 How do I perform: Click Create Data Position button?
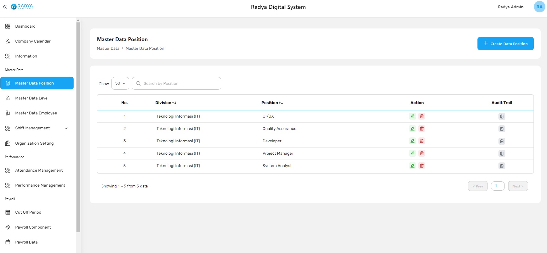click(x=505, y=43)
